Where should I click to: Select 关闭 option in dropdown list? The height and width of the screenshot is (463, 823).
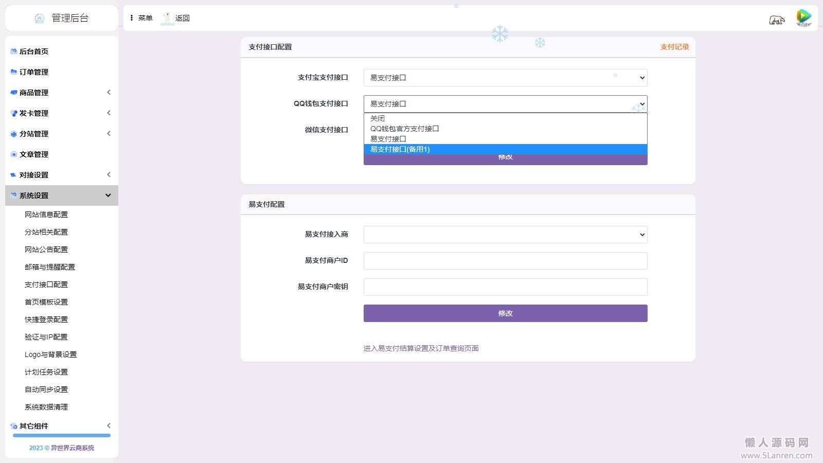pyautogui.click(x=378, y=118)
